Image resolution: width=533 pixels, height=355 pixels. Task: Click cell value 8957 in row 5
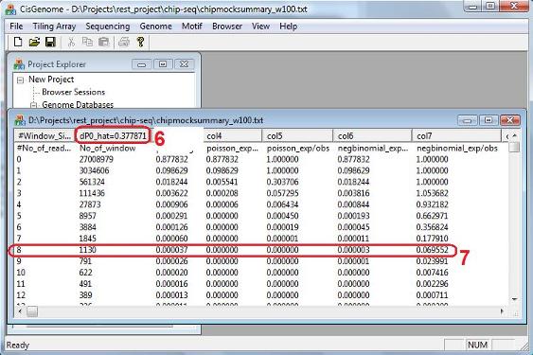click(x=88, y=216)
